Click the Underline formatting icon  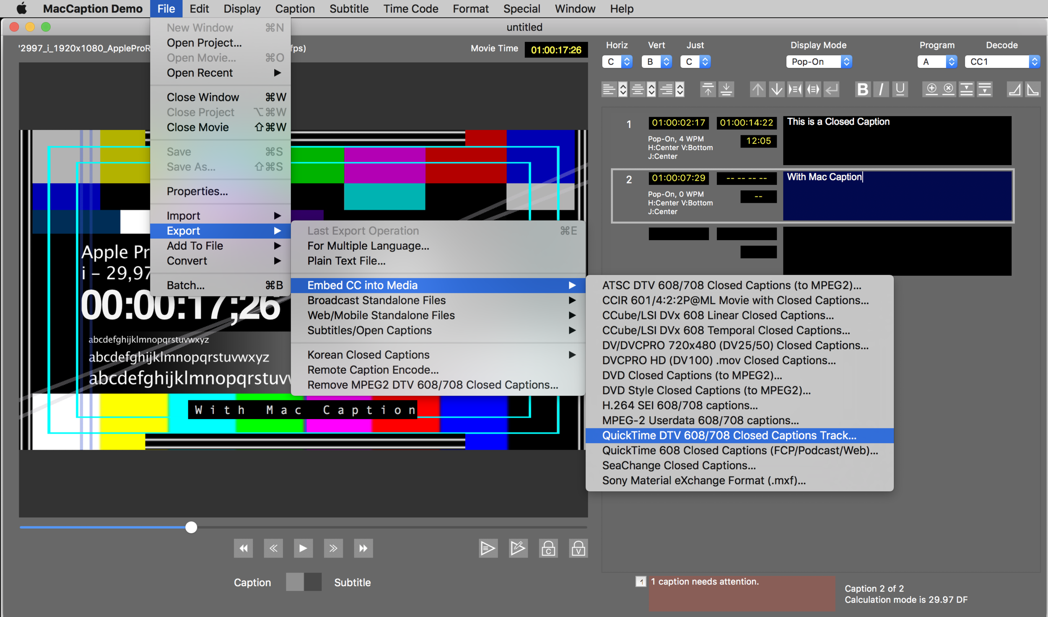pyautogui.click(x=900, y=89)
